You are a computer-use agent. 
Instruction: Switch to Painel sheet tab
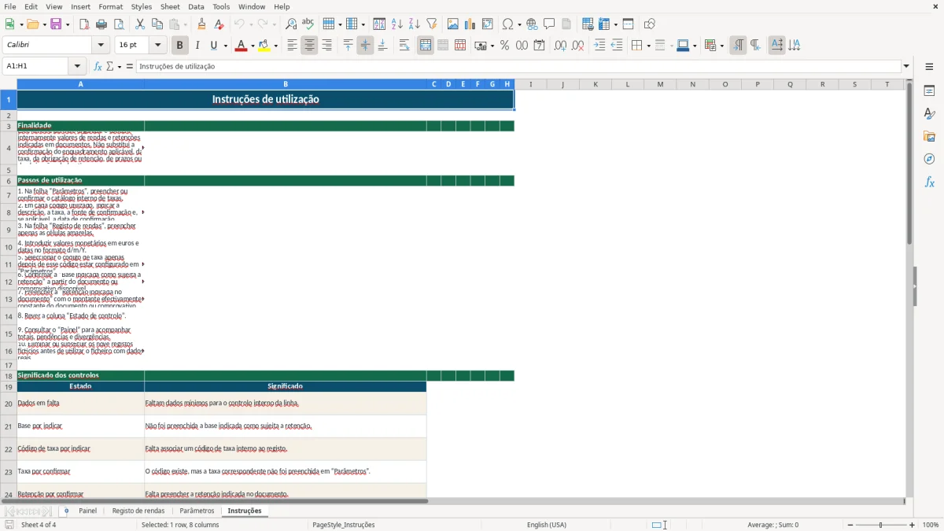point(87,511)
